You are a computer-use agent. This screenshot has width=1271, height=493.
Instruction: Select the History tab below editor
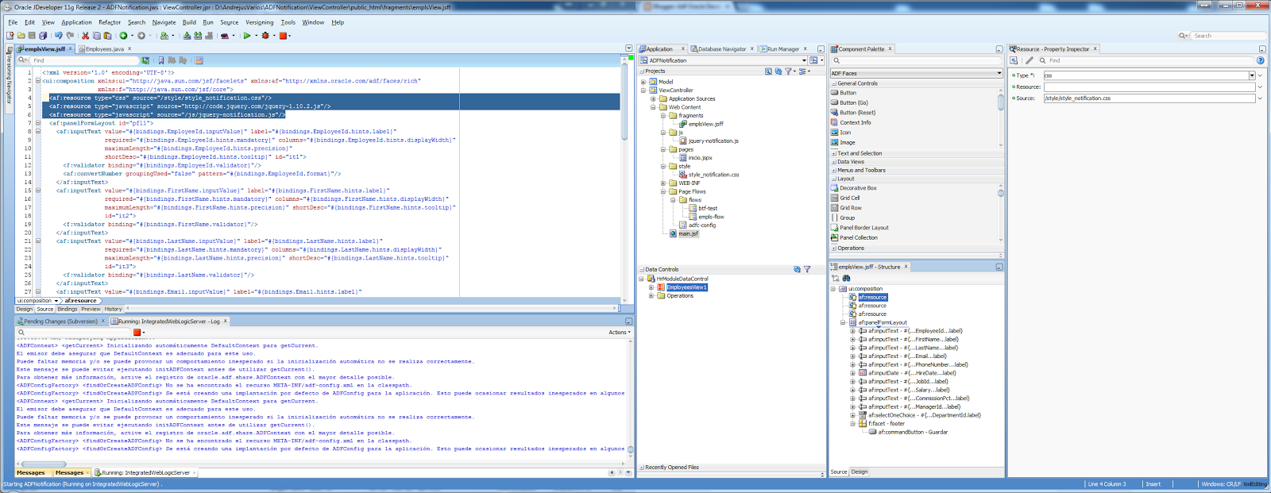(114, 310)
